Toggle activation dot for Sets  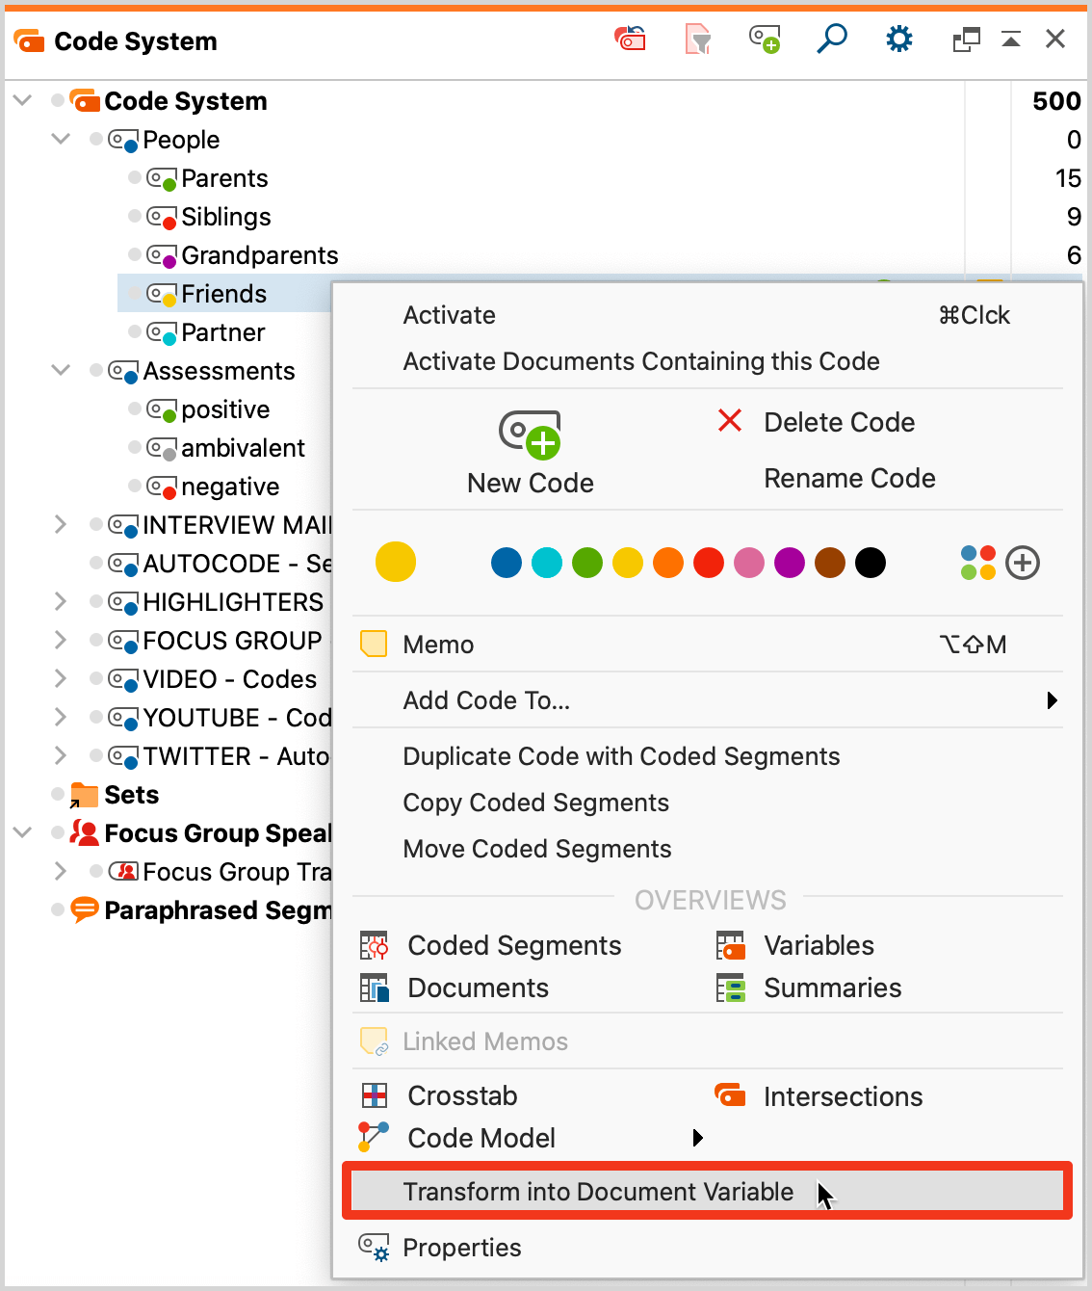58,794
